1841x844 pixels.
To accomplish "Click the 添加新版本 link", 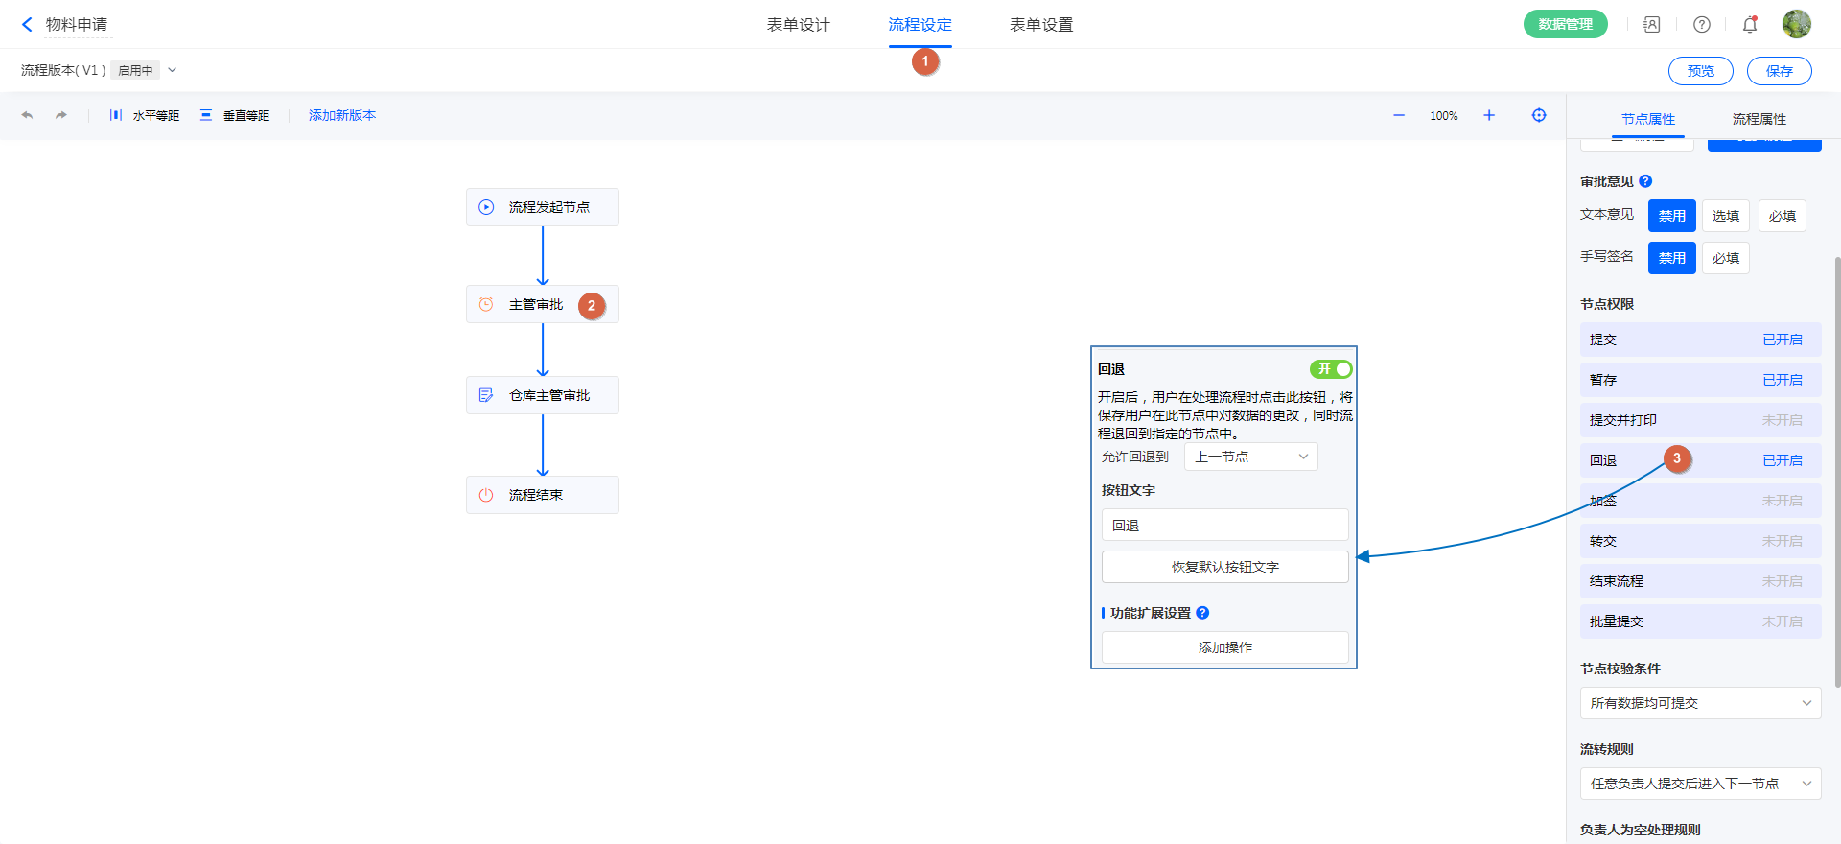I will (342, 115).
